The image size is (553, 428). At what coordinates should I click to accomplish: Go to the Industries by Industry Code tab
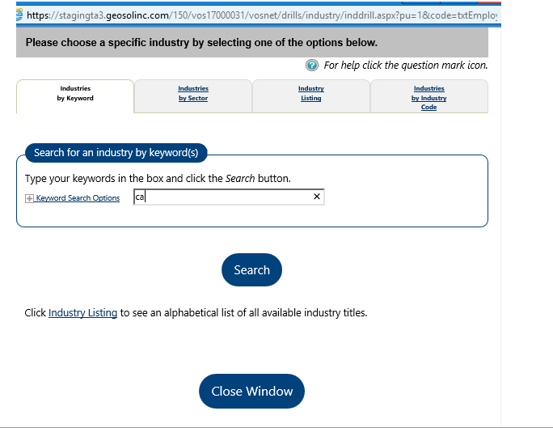pos(428,97)
